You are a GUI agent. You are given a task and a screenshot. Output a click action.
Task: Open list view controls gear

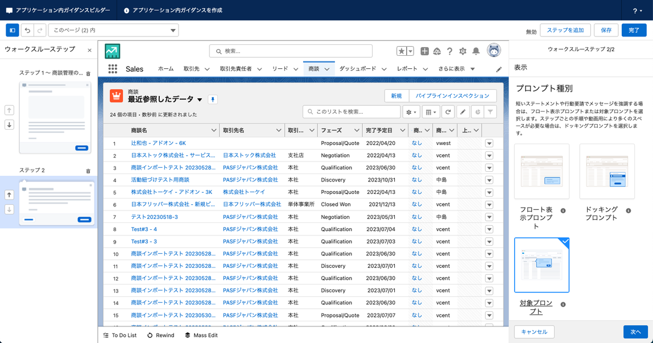(x=411, y=112)
